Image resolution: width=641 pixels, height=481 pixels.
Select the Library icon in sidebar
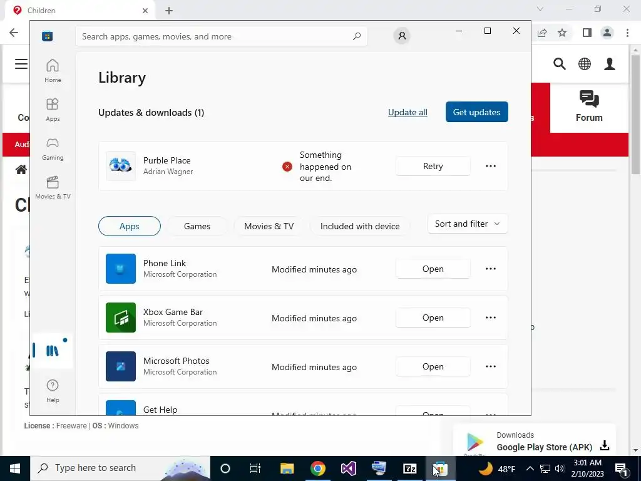53,351
